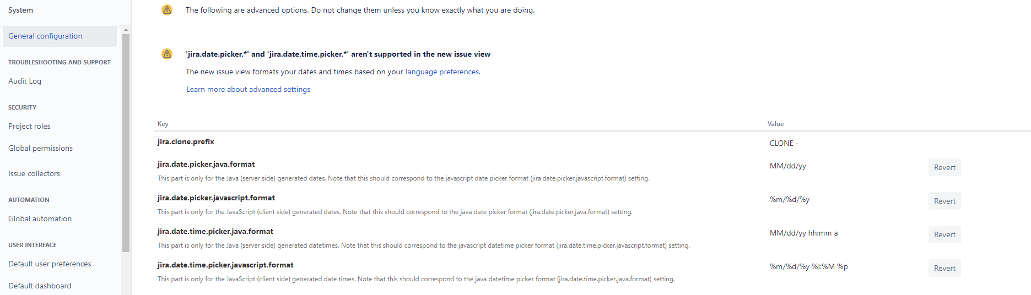Screen dimensions: 1031x295
Task: Go to Default dashboard
Action: pos(40,286)
